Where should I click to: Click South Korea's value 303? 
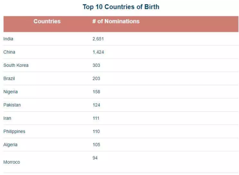(x=96, y=65)
